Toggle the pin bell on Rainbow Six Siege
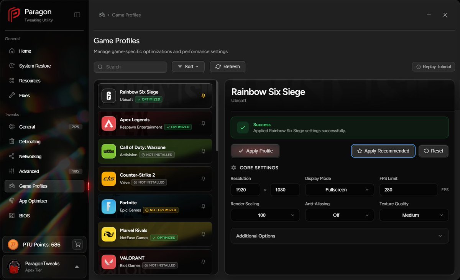 point(204,96)
